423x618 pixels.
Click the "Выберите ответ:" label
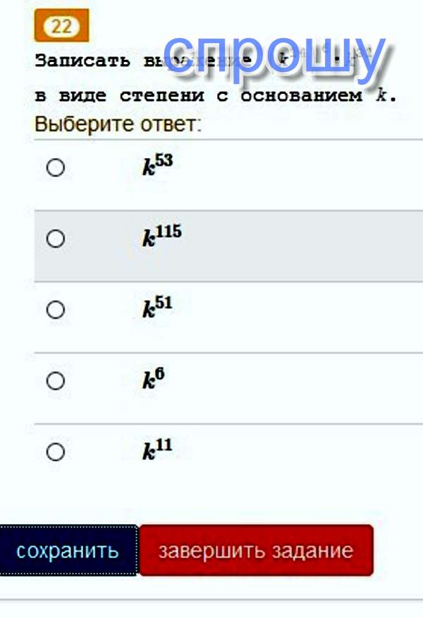point(118,125)
